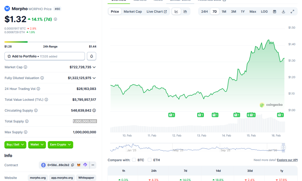302x181 pixels.
Task: Select the 1Y chart timeframe
Action: 243,11
